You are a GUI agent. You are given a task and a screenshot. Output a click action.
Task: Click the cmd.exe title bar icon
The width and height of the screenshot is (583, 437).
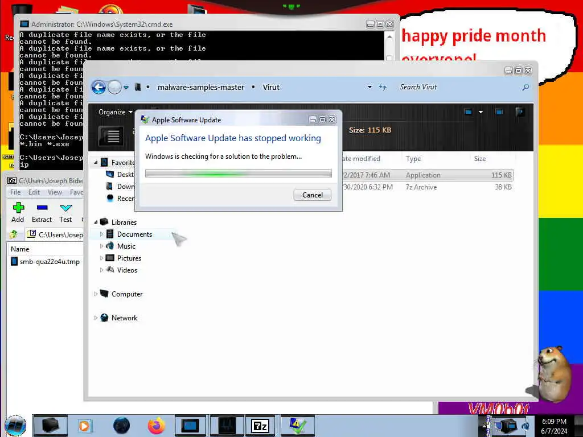pyautogui.click(x=24, y=24)
